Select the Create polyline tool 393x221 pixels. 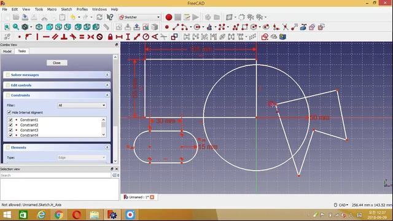click(x=236, y=27)
